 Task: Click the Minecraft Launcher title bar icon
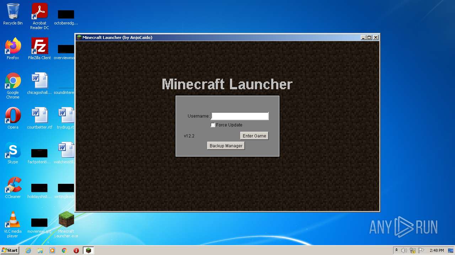pos(79,37)
